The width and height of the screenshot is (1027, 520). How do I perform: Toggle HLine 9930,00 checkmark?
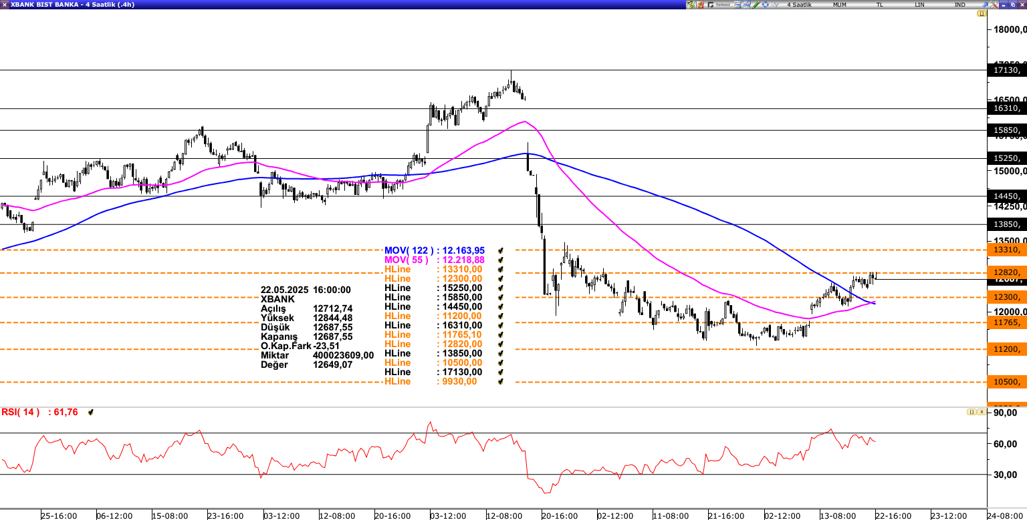click(501, 381)
